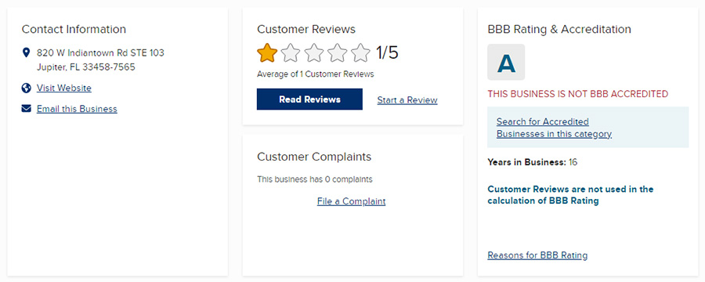Image resolution: width=705 pixels, height=282 pixels.
Task: Open the Visit Website link
Action: (x=64, y=88)
